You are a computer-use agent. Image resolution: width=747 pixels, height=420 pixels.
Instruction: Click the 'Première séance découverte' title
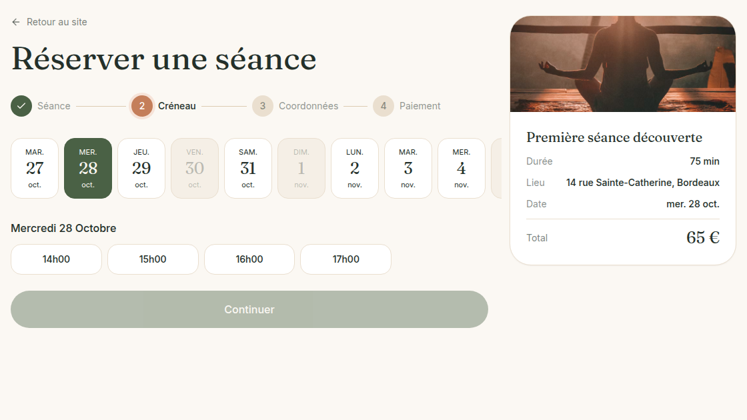614,137
